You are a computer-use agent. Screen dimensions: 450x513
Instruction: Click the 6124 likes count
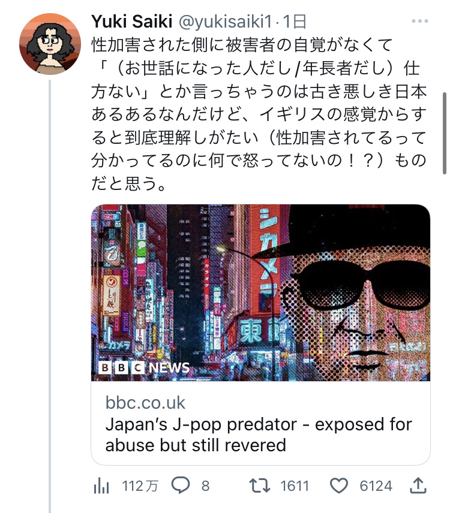coord(376,486)
